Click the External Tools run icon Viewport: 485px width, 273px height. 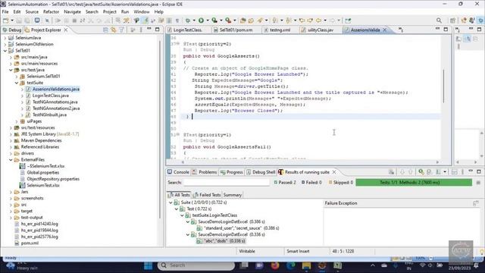[x=228, y=20]
